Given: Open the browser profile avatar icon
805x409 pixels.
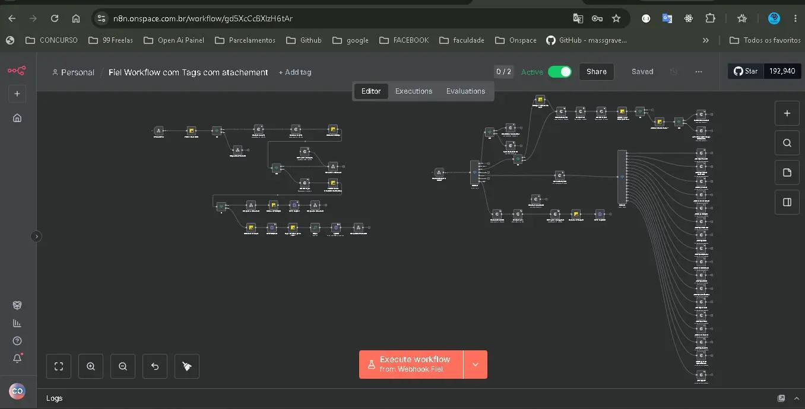Looking at the screenshot, I should click(774, 18).
